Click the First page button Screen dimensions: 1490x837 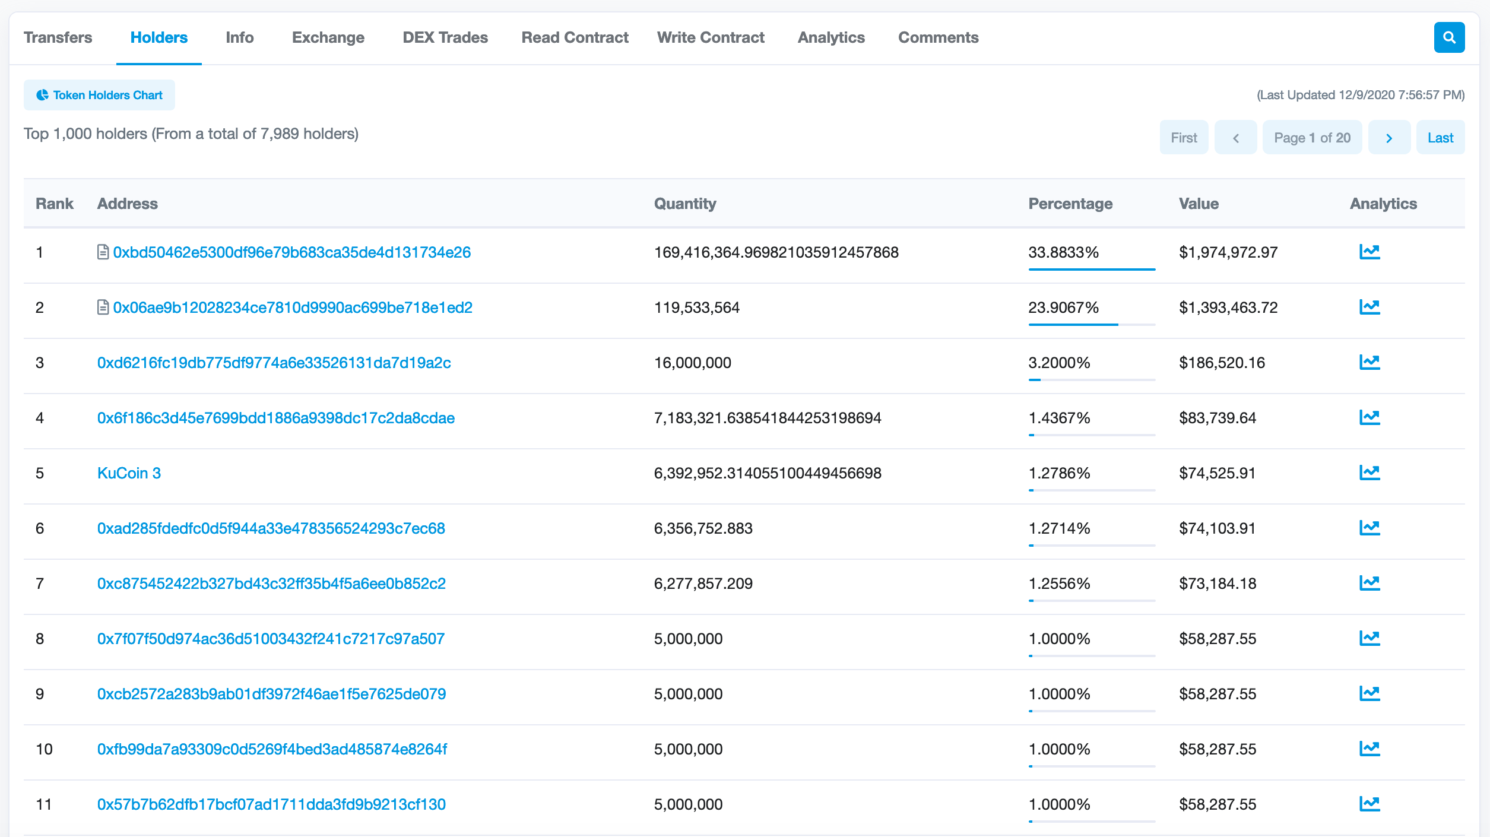[x=1184, y=138]
